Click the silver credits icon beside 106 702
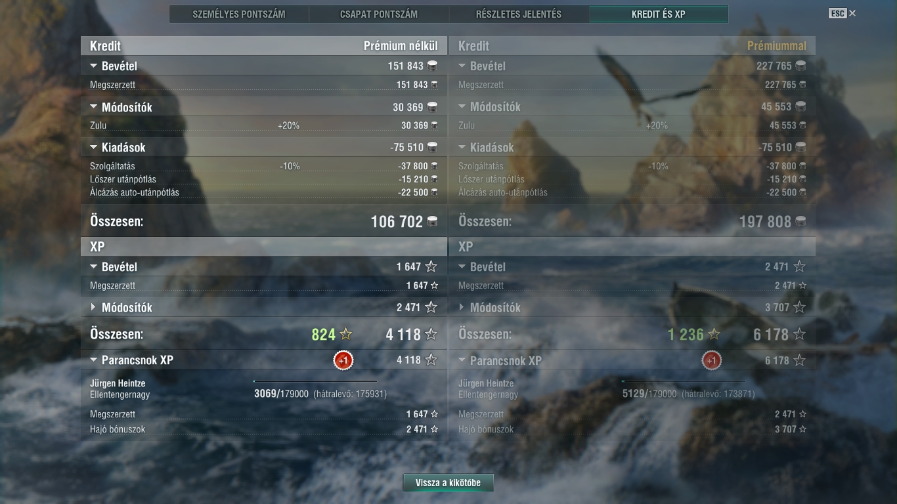897x504 pixels. (x=432, y=222)
